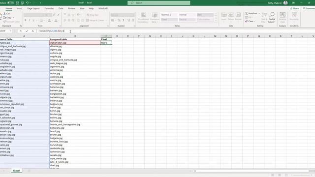The height and width of the screenshot is (177, 315).
Task: Select the Bad cell style
Action: coord(205,15)
